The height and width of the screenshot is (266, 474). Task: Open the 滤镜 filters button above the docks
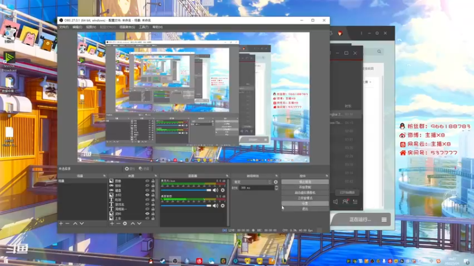[144, 169]
